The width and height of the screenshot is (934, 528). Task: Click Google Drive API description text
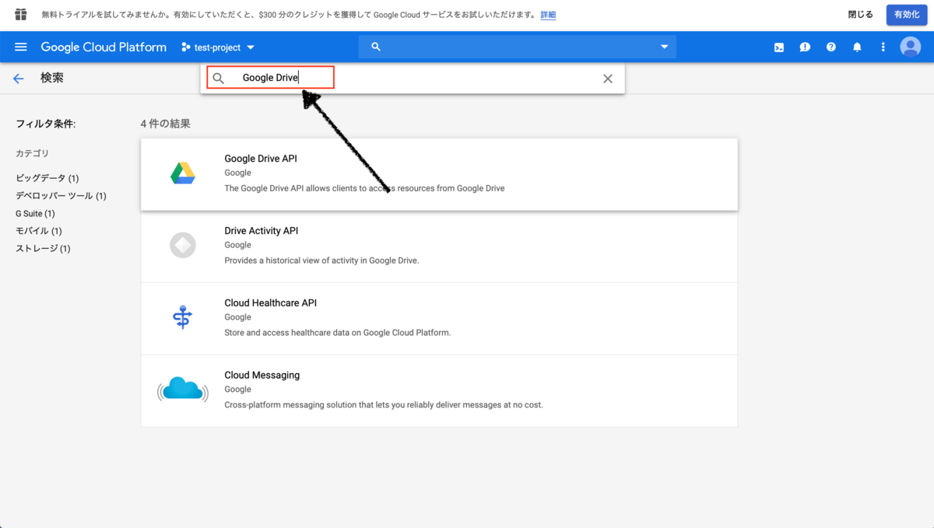point(364,188)
